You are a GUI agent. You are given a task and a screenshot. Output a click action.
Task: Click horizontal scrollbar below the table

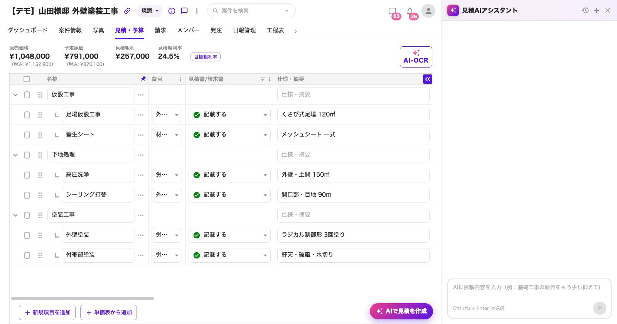(x=83, y=299)
